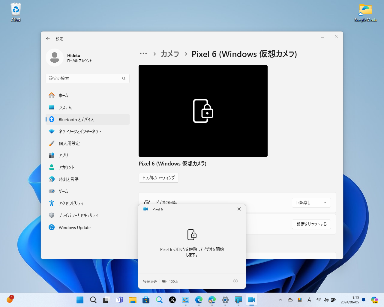The width and height of the screenshot is (384, 307).
Task: Launch Microsoft Edge from the taskbar
Action: click(199, 300)
